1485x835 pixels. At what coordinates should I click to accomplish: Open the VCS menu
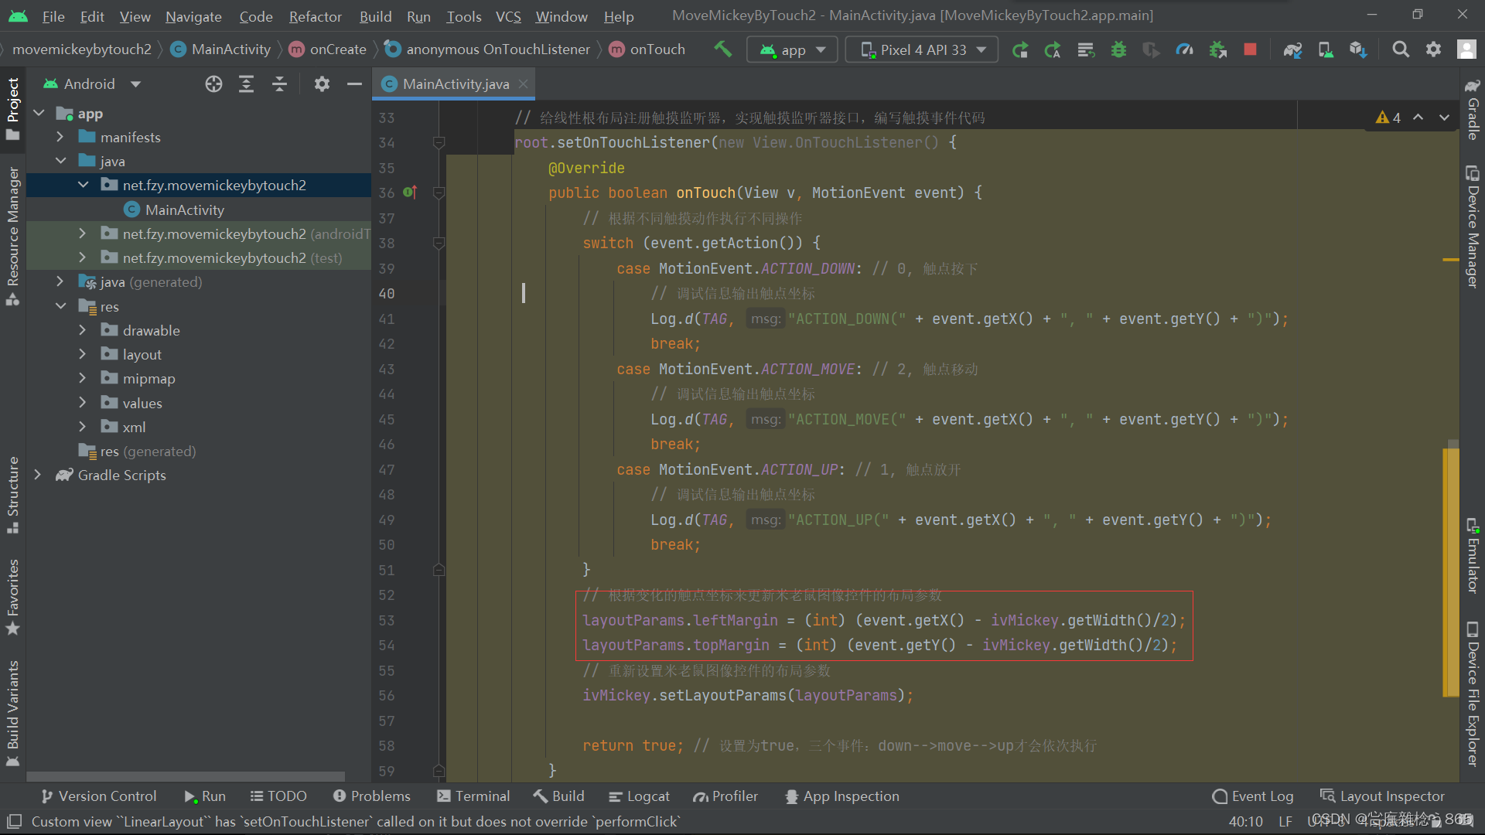coord(508,16)
